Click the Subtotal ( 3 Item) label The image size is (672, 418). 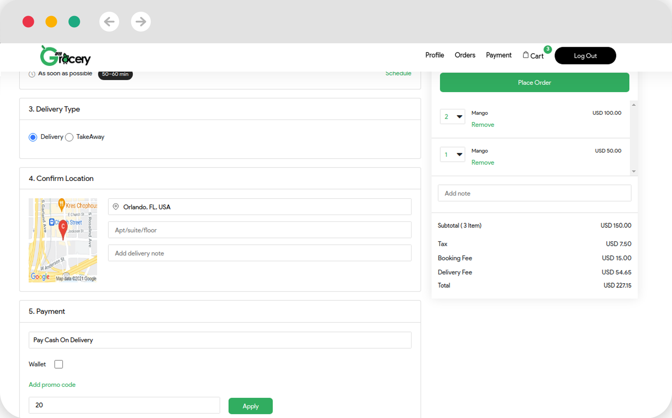(x=460, y=225)
